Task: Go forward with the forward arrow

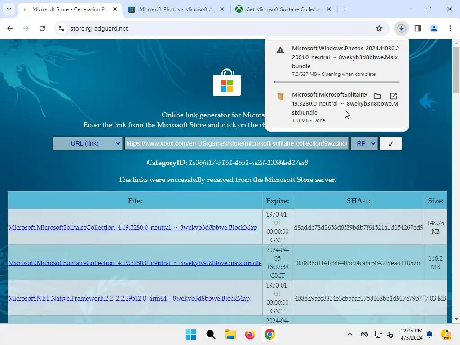Action: (x=26, y=28)
